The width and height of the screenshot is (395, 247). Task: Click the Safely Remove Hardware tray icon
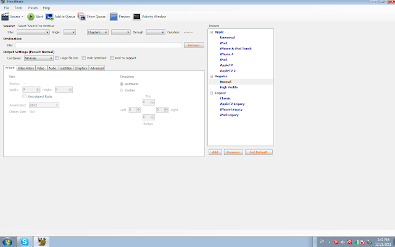[x=369, y=242]
